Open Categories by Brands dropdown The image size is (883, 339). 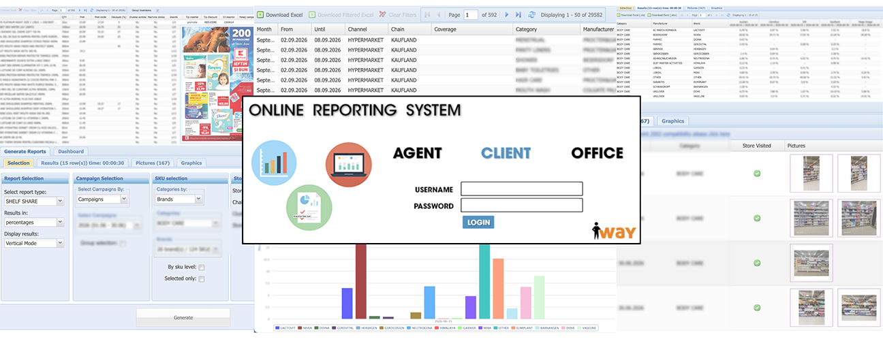tap(179, 199)
